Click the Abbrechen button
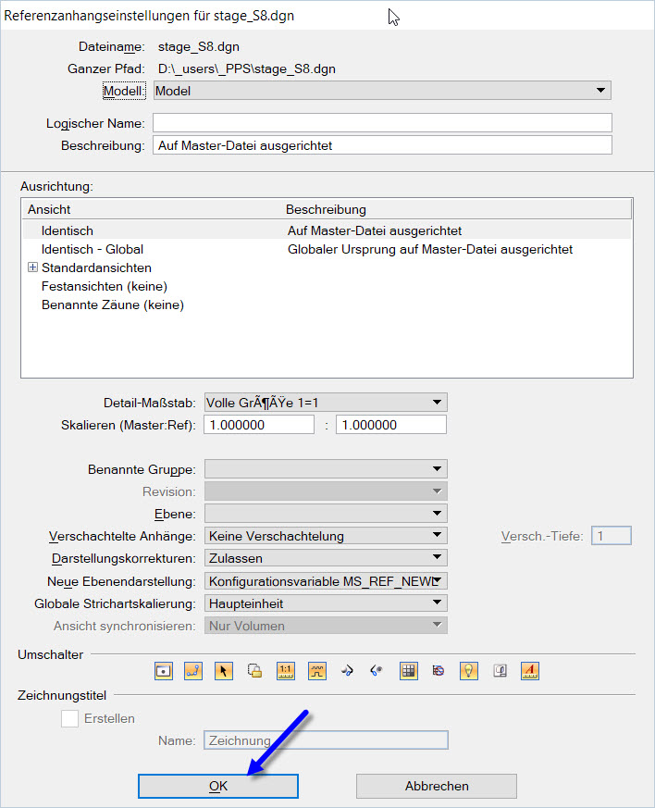 click(436, 786)
